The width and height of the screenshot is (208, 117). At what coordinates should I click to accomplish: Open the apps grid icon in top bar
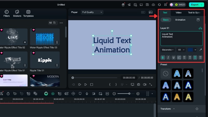click(165, 5)
